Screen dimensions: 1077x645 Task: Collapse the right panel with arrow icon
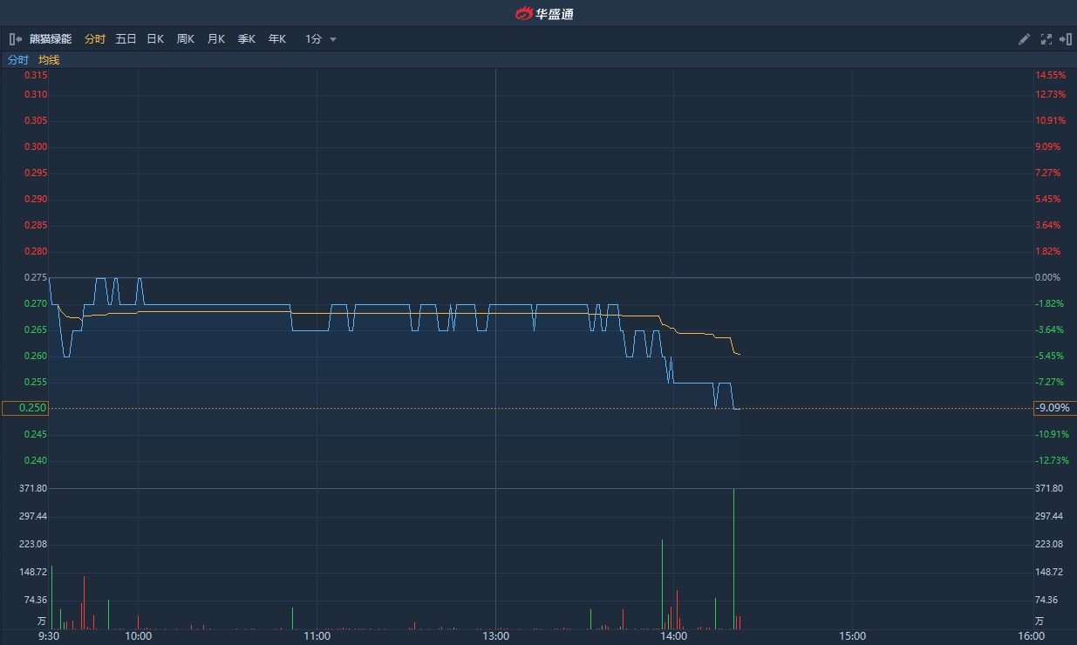click(x=1066, y=39)
